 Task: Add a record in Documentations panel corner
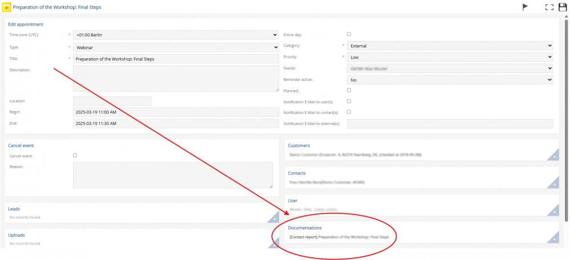(x=553, y=238)
